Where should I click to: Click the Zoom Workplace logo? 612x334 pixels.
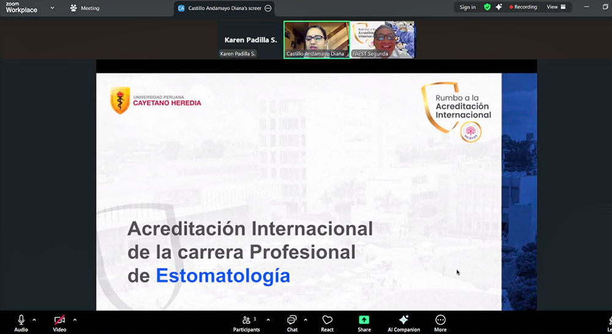[21, 8]
